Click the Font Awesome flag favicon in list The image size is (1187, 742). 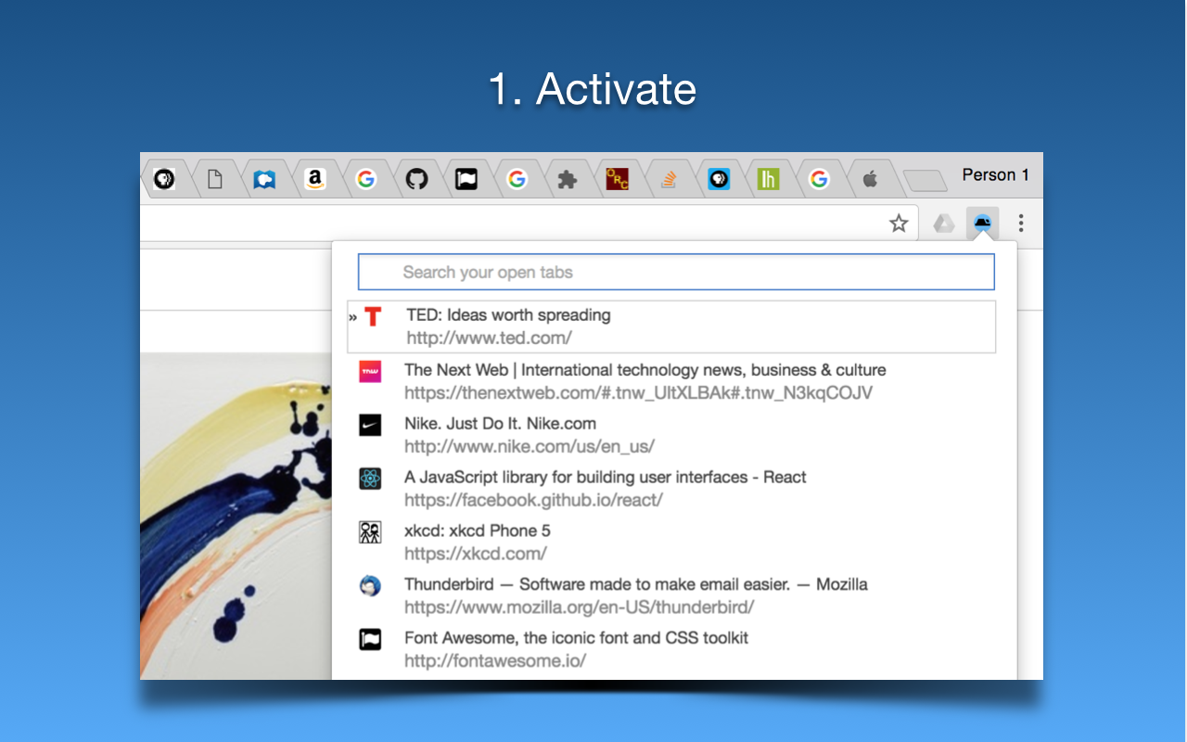[370, 639]
